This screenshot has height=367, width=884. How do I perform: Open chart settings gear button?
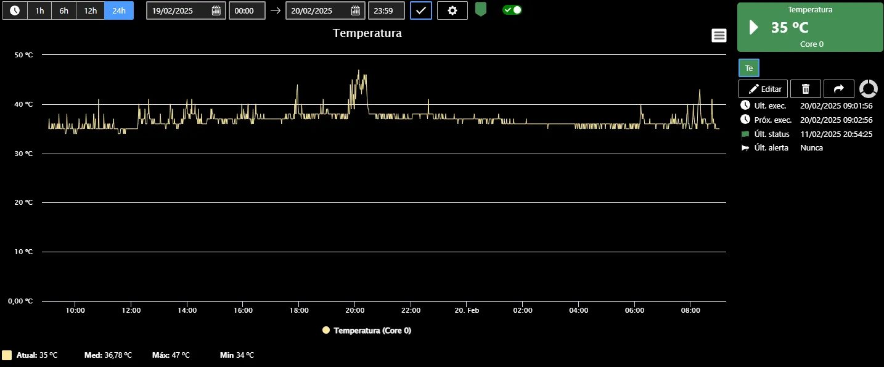[x=452, y=10]
